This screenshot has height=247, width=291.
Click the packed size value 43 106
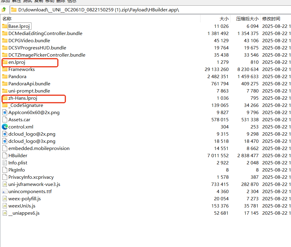pyautogui.click(x=251, y=41)
